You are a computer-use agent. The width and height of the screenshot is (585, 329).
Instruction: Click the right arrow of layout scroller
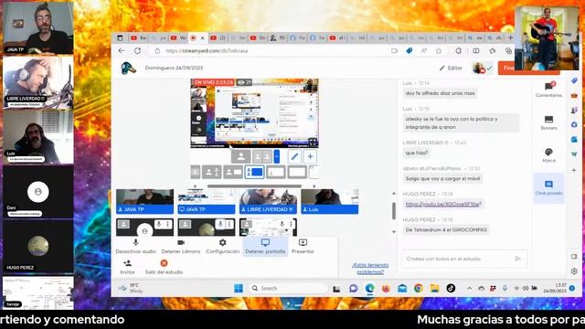coord(314,186)
